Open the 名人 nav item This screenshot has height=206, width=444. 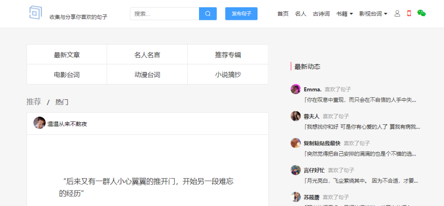[301, 13]
